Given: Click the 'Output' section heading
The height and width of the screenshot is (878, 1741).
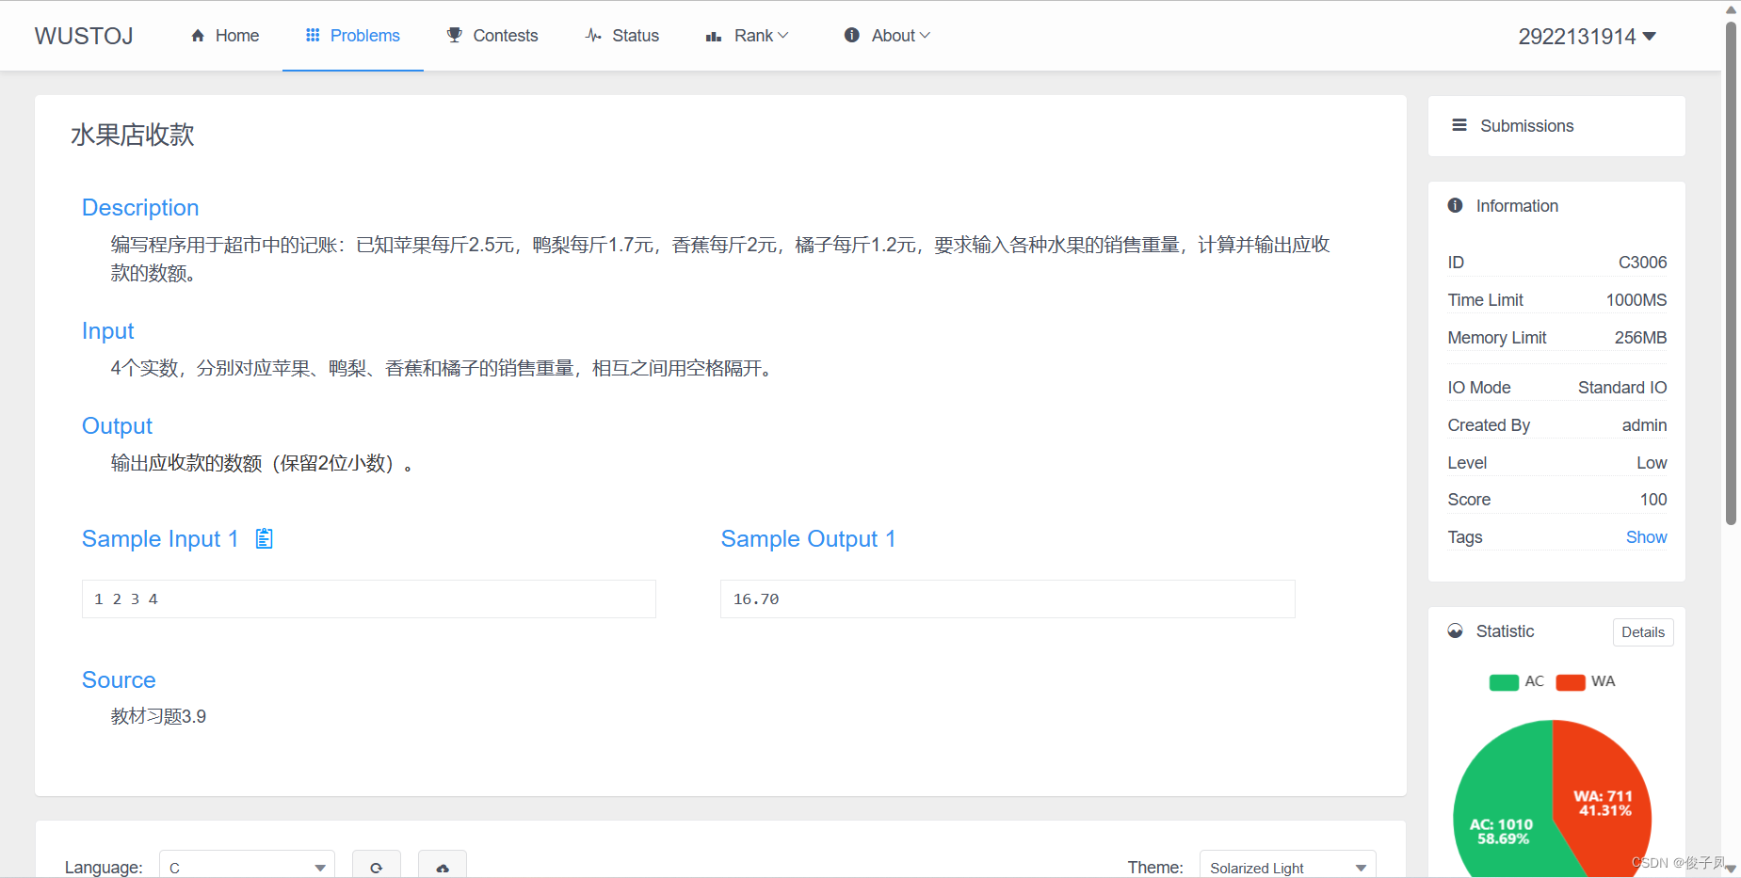Looking at the screenshot, I should [117, 425].
